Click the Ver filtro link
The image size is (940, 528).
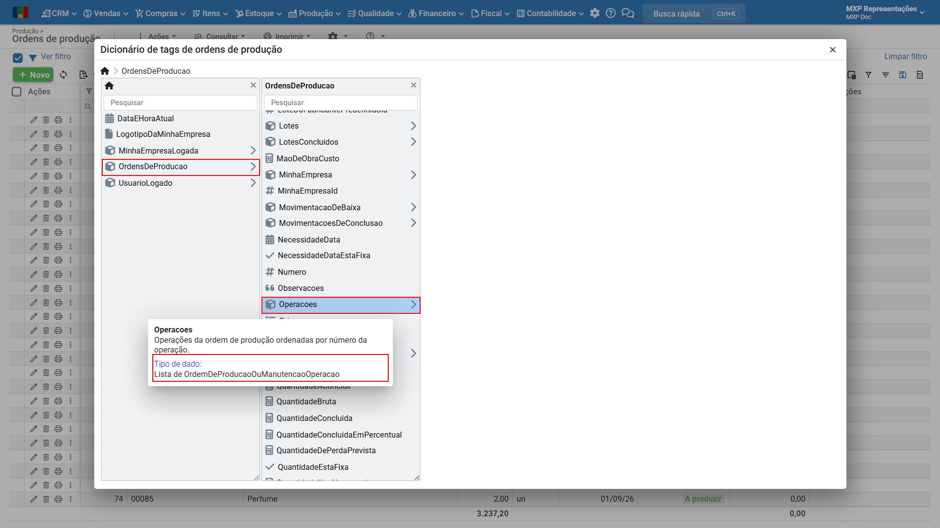tap(56, 57)
